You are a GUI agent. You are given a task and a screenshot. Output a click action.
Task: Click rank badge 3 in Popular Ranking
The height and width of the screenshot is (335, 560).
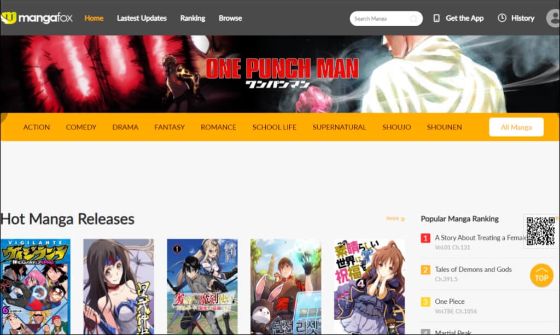[x=425, y=302]
